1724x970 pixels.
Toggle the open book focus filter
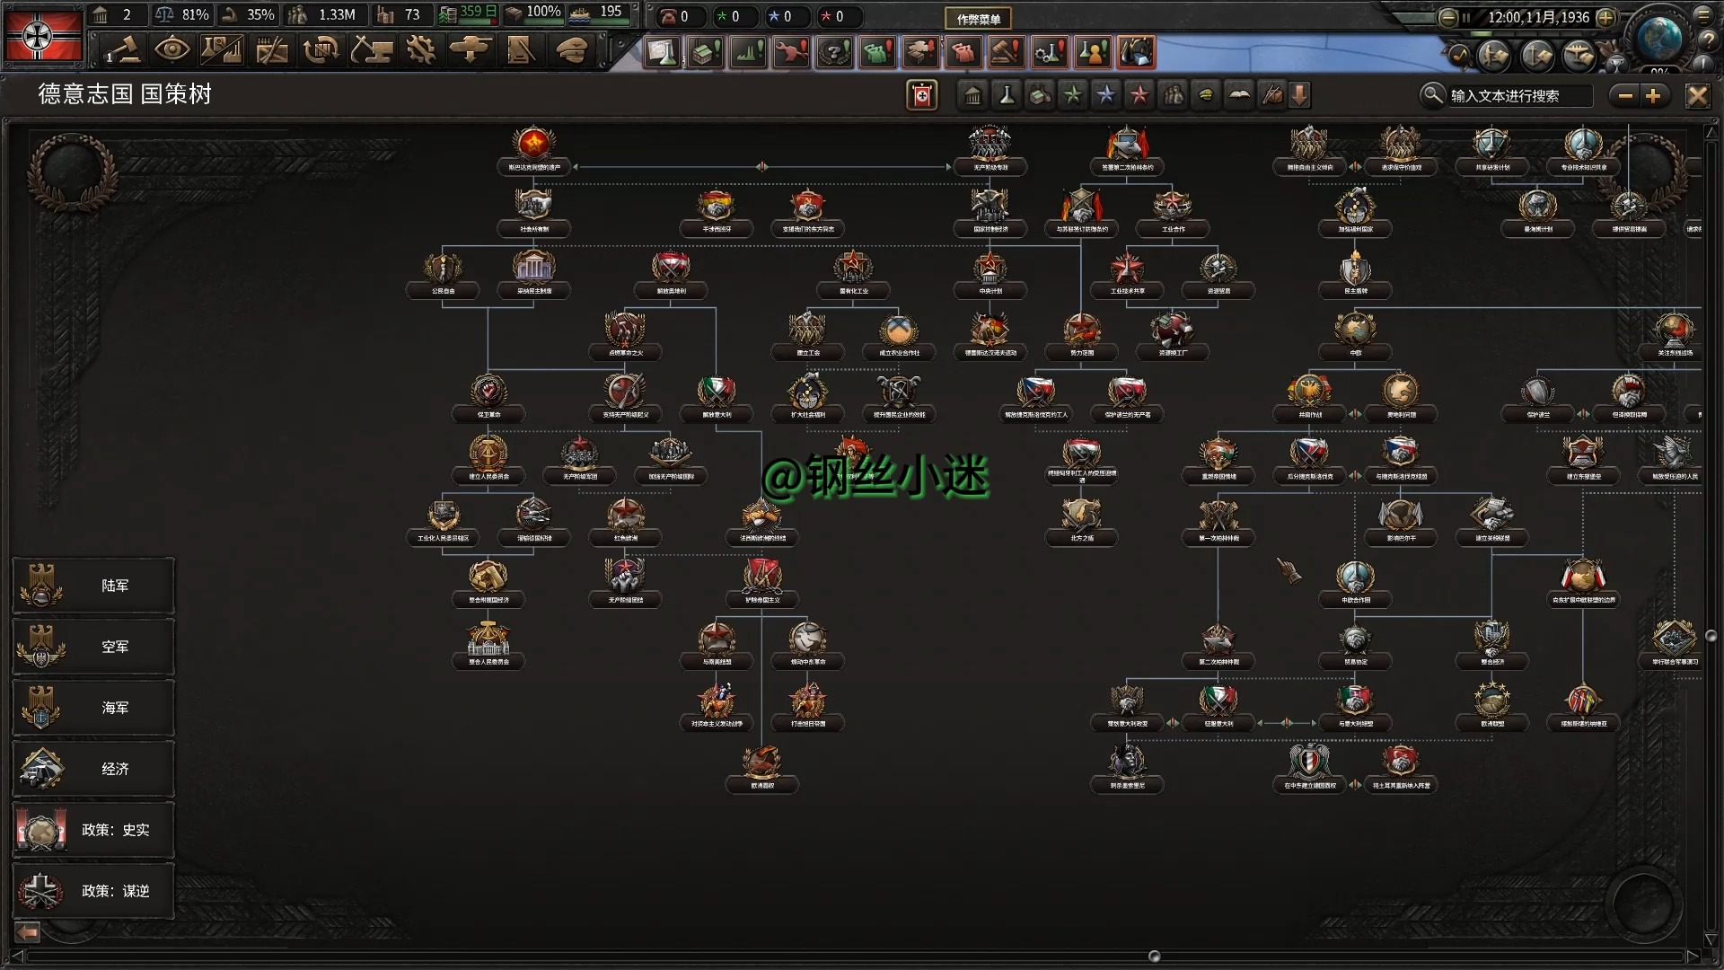(x=1239, y=95)
